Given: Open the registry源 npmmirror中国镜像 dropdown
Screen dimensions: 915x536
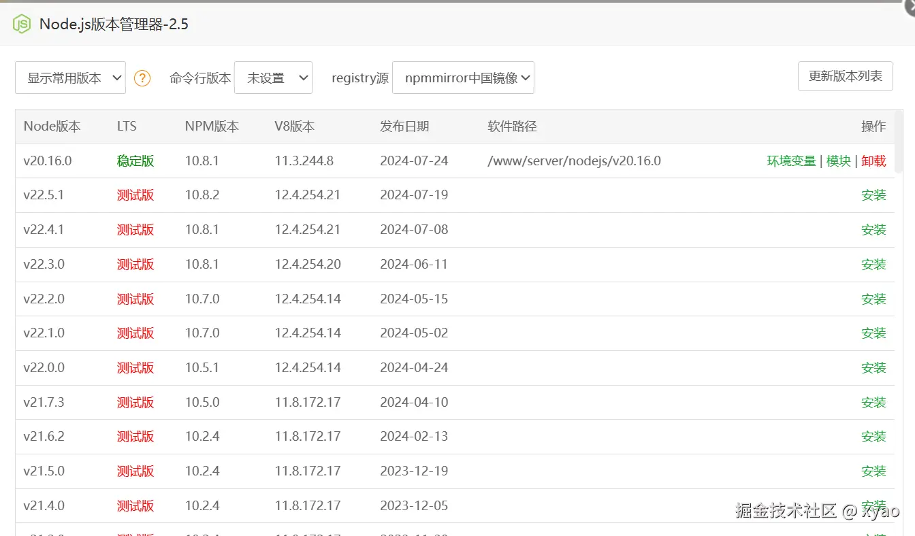Looking at the screenshot, I should (x=463, y=78).
